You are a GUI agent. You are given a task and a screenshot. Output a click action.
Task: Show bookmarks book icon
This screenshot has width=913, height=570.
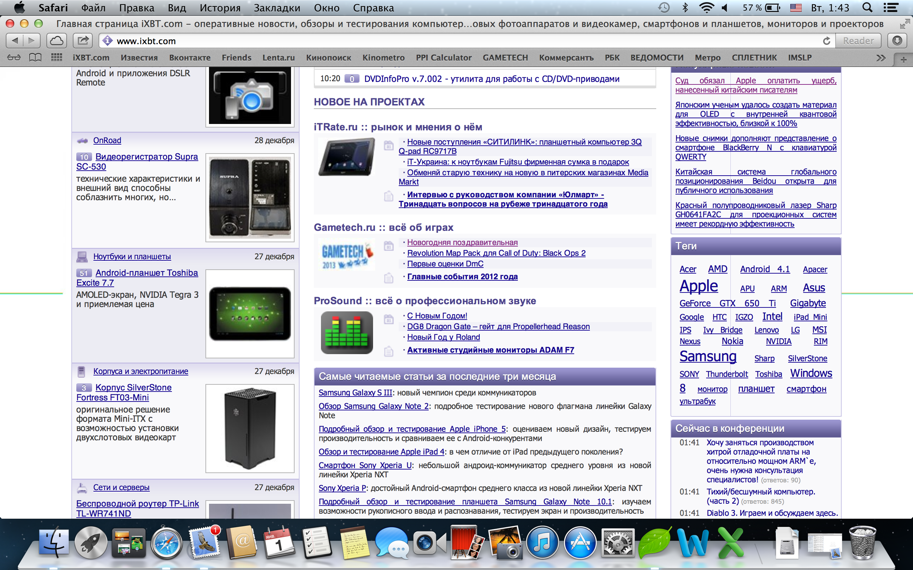tap(35, 58)
